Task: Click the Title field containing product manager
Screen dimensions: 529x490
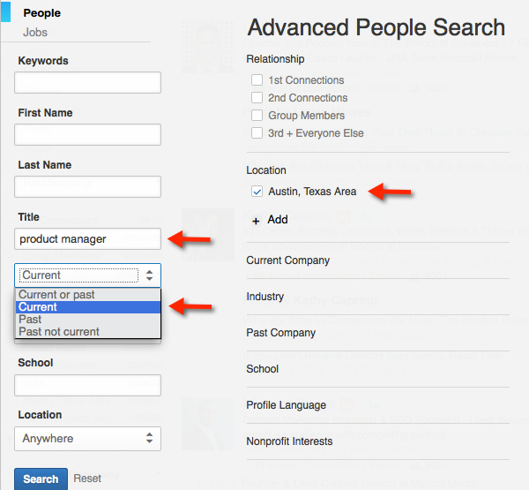Action: [87, 239]
